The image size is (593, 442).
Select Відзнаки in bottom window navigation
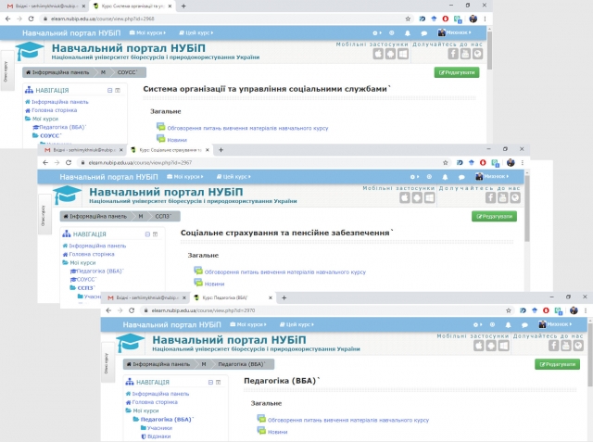[x=158, y=436]
